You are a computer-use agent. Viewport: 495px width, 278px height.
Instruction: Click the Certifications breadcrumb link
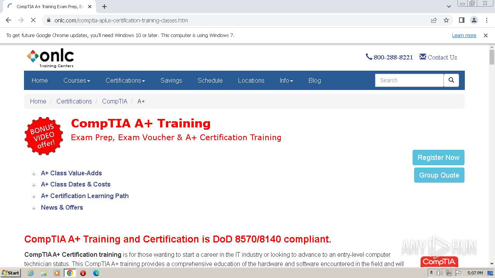point(74,101)
